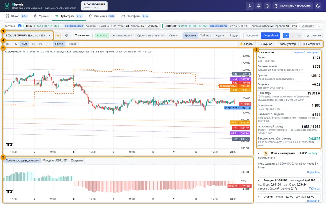Screen dimensions: 326x204
Task: Go to the Уровни tab
Action: click(42, 16)
